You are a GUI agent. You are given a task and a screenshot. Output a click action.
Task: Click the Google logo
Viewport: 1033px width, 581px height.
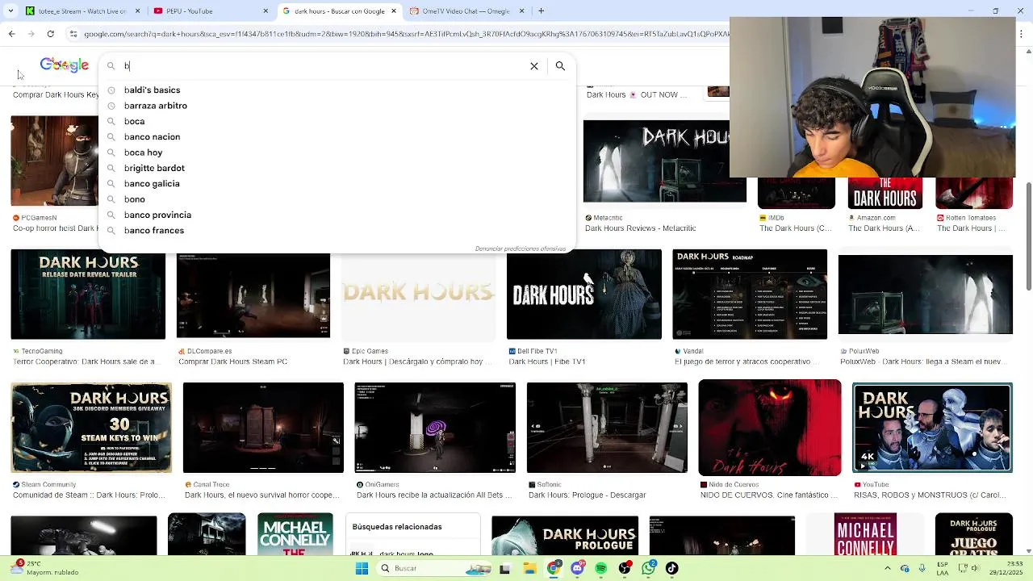click(65, 65)
